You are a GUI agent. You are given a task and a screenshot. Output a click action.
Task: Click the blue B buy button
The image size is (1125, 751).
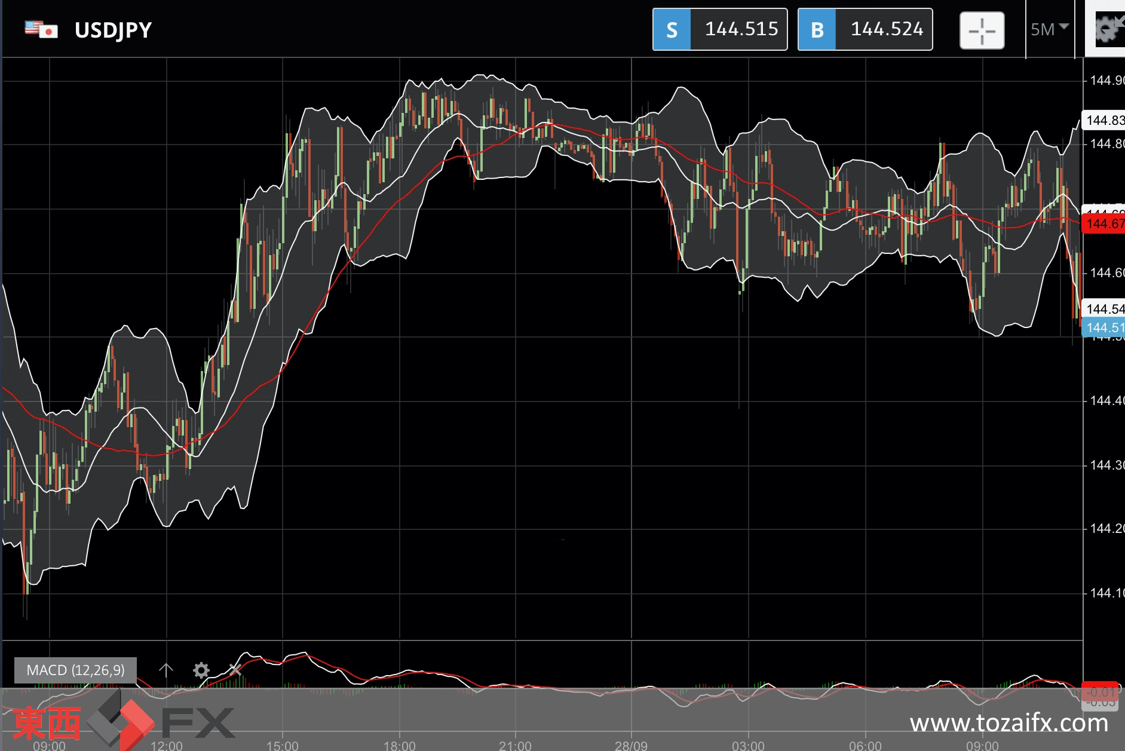click(817, 30)
